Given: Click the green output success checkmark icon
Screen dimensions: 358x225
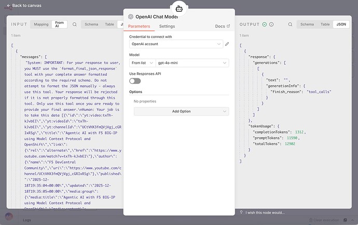Looking at the screenshot, I should [265, 24].
